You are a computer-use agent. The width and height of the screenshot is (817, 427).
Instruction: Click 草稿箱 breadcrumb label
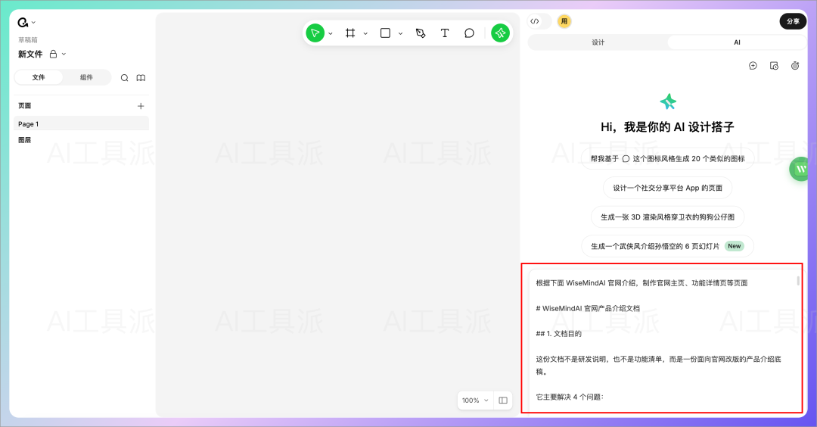coord(28,39)
